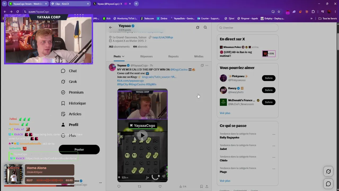Search within Yayaaa's profile posts
Screen dimensions: 339x191
pyautogui.click(x=205, y=27)
